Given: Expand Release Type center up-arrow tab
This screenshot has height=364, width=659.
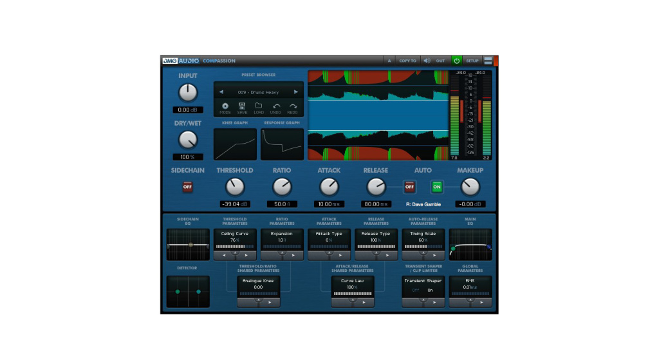Looking at the screenshot, I should [376, 254].
